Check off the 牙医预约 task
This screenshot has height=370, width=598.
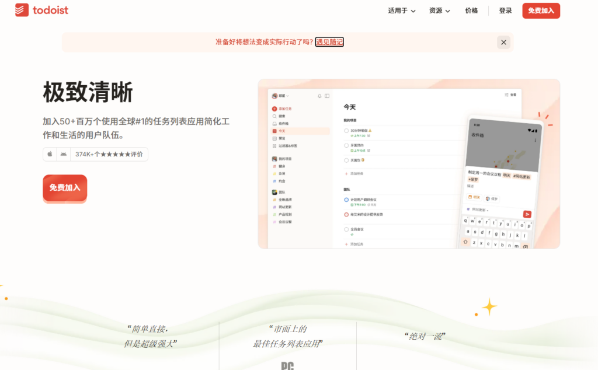point(346,145)
